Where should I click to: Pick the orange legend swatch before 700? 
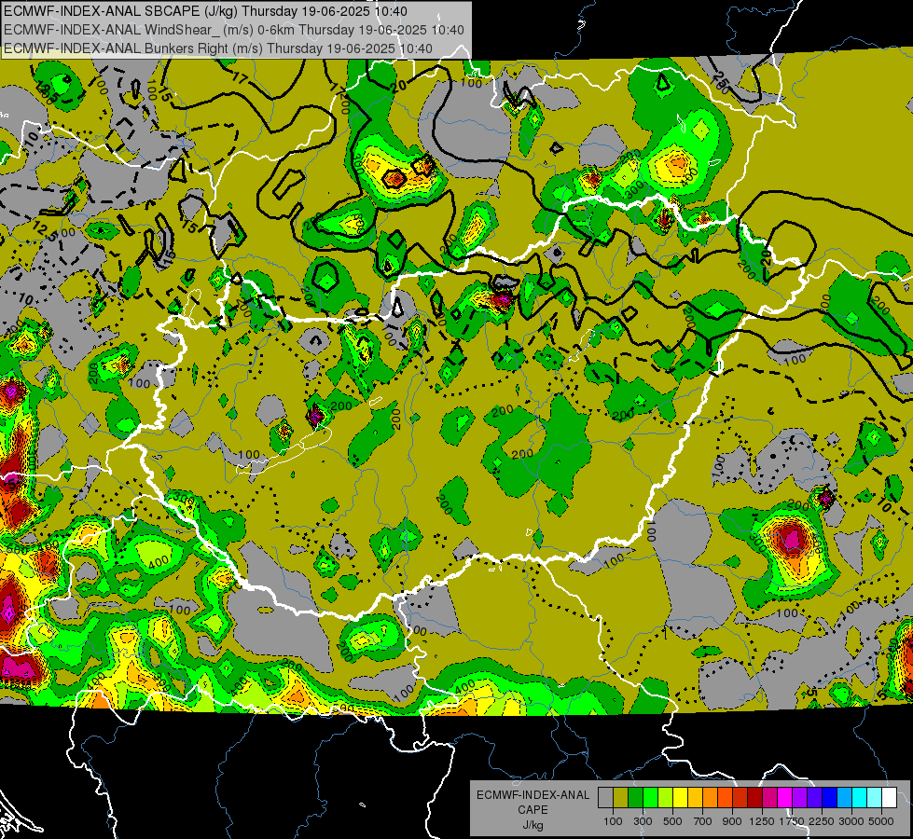click(x=711, y=798)
